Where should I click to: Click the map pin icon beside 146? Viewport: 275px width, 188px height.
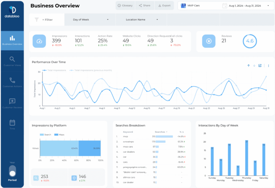[74, 178]
